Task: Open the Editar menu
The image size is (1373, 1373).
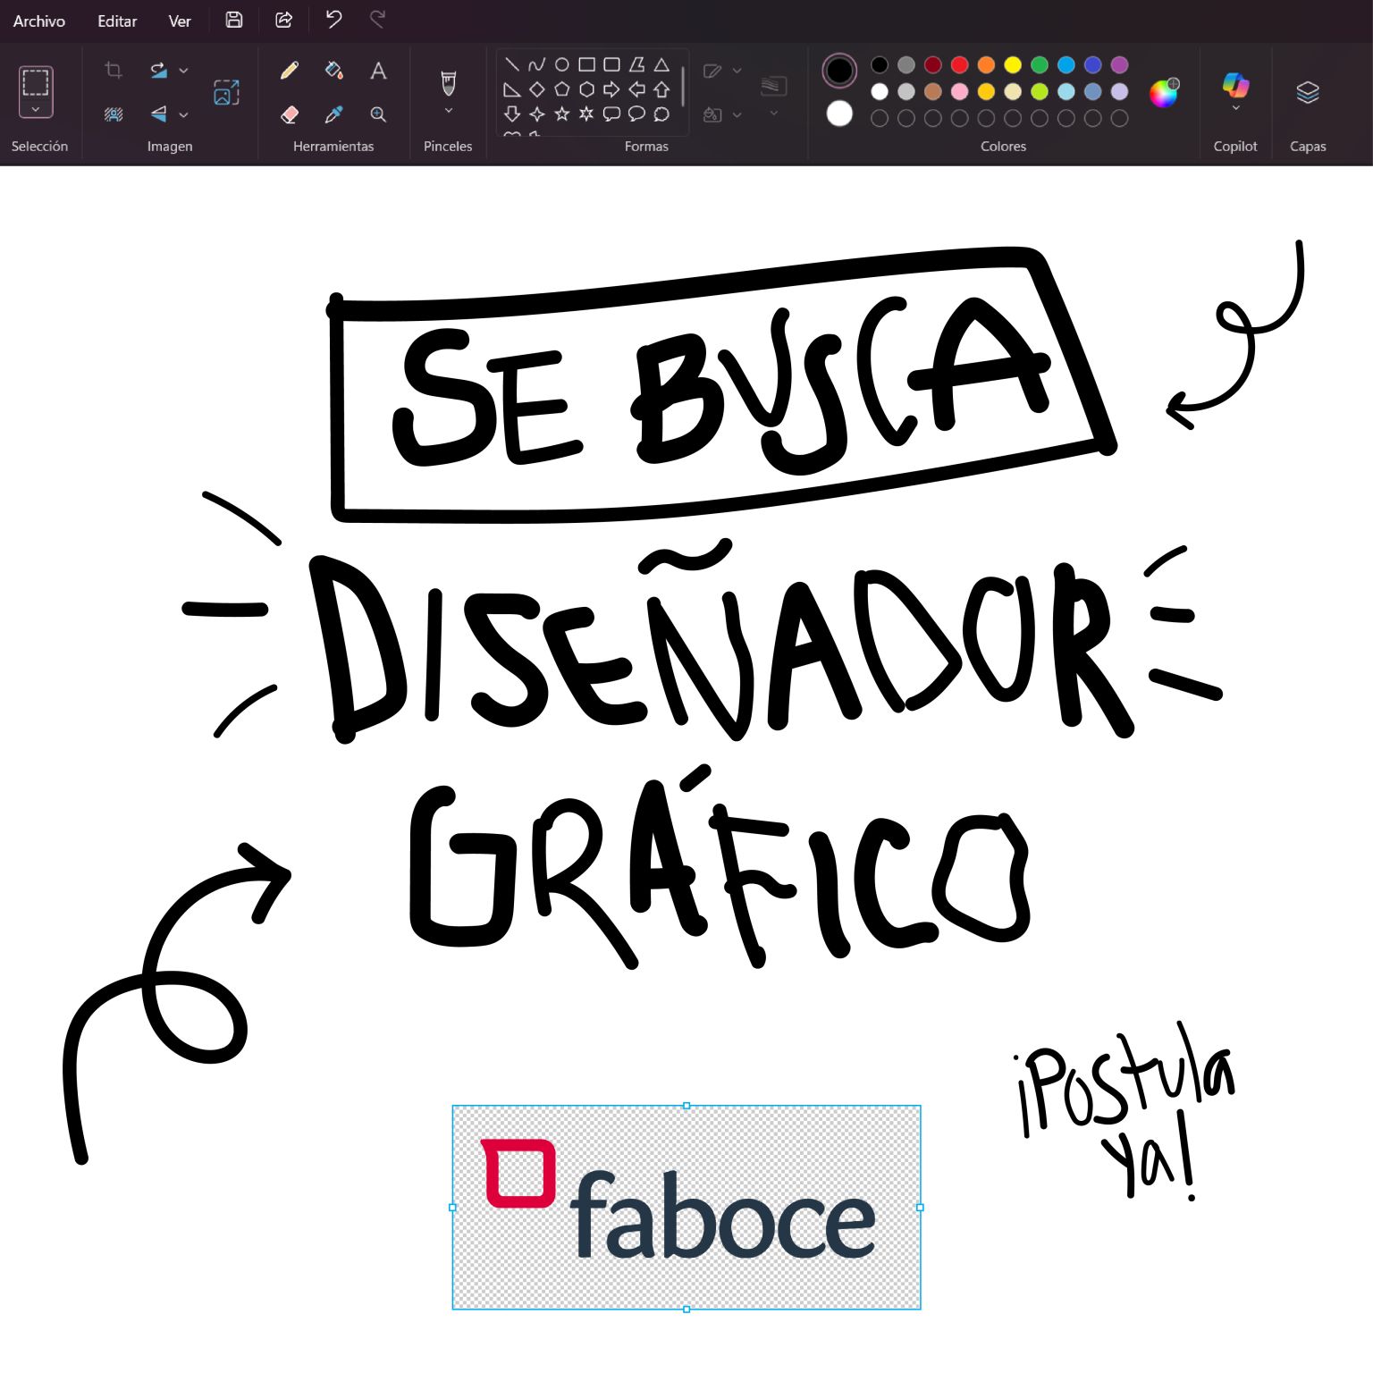Action: click(117, 21)
